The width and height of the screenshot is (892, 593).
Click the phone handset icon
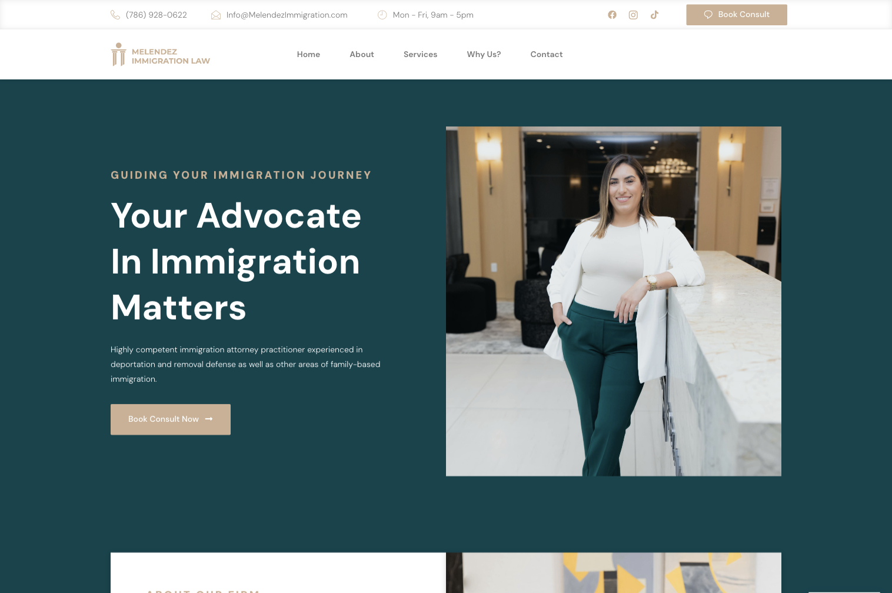tap(115, 15)
